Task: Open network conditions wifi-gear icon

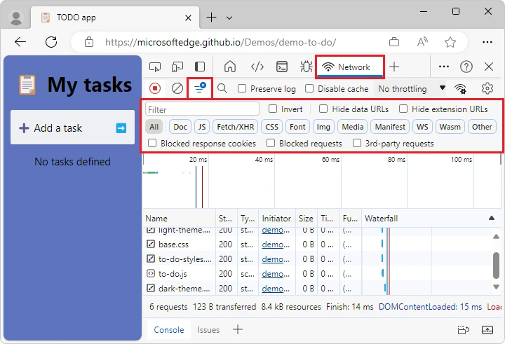Action: pyautogui.click(x=461, y=88)
